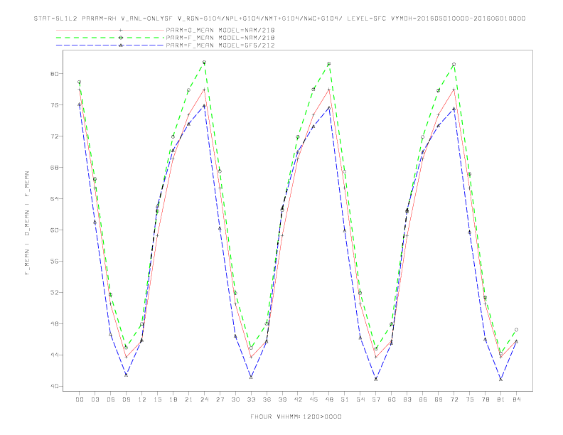Click x-axis tick label 30
This screenshot has width=563, height=435.
coord(235,399)
